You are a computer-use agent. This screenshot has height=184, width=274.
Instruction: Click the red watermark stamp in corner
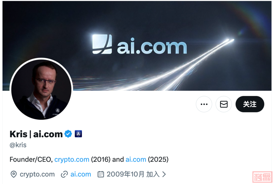[x=262, y=177]
